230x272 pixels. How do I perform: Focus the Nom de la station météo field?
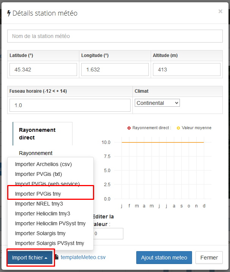coord(115,36)
